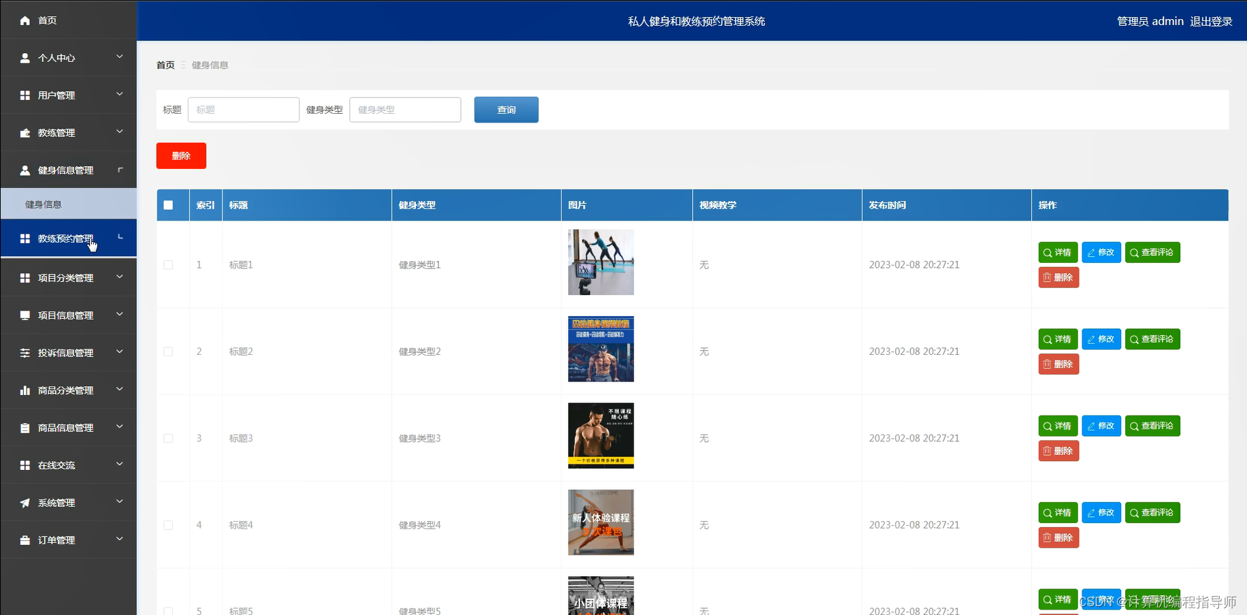Image resolution: width=1247 pixels, height=615 pixels.
Task: Click the grid icon next to 用户管理
Action: point(25,95)
